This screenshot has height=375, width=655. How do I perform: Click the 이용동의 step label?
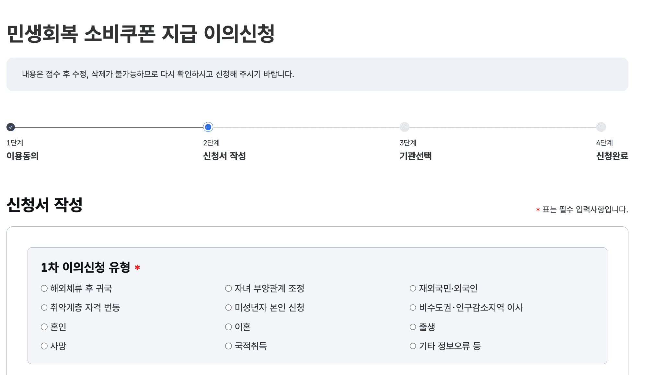click(23, 156)
